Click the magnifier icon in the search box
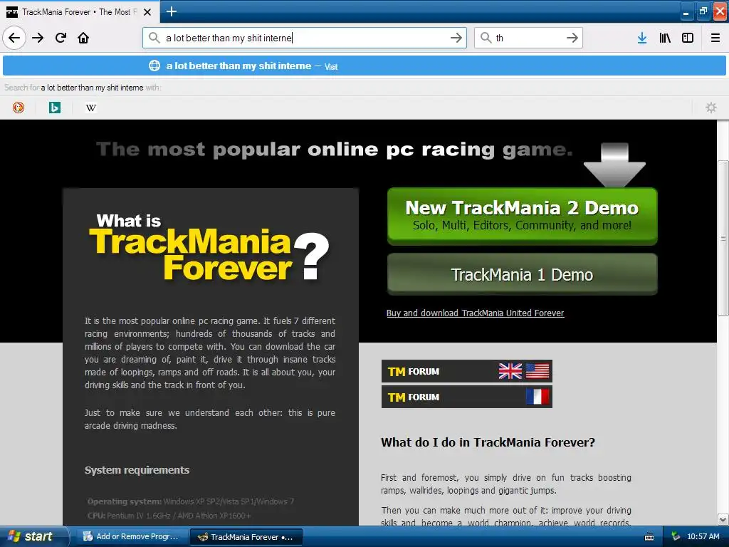Viewport: 729px width, 547px height. point(486,38)
